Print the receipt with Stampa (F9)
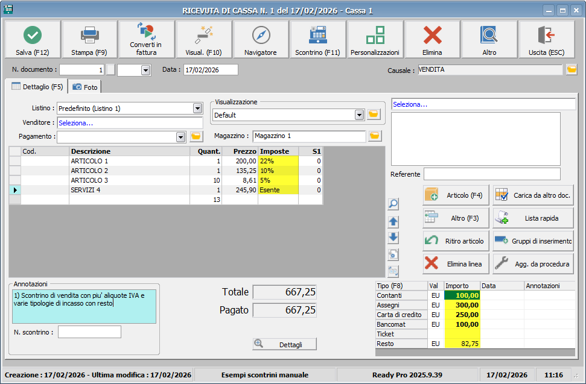The width and height of the screenshot is (586, 384). coord(89,36)
